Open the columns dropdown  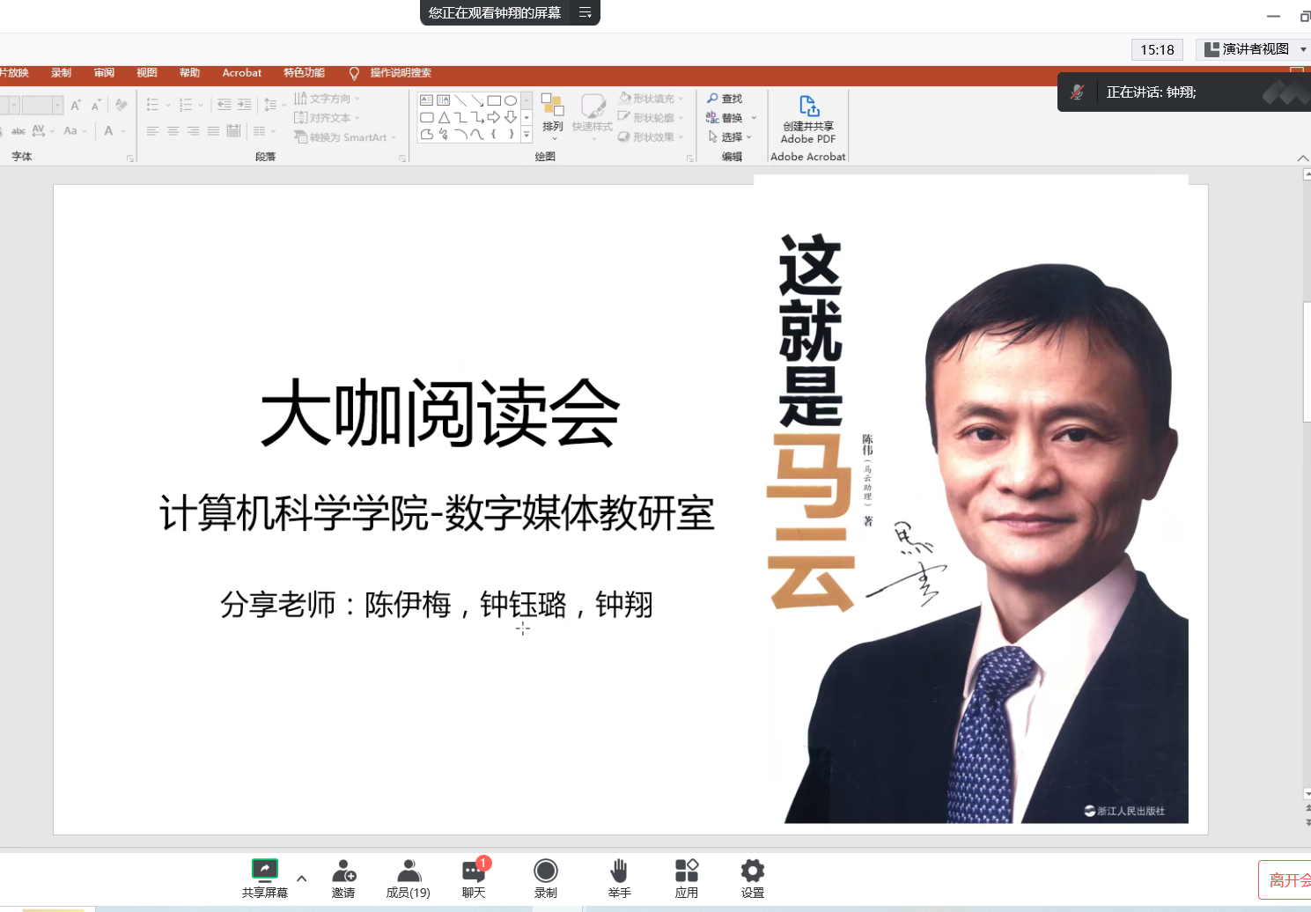tap(264, 131)
